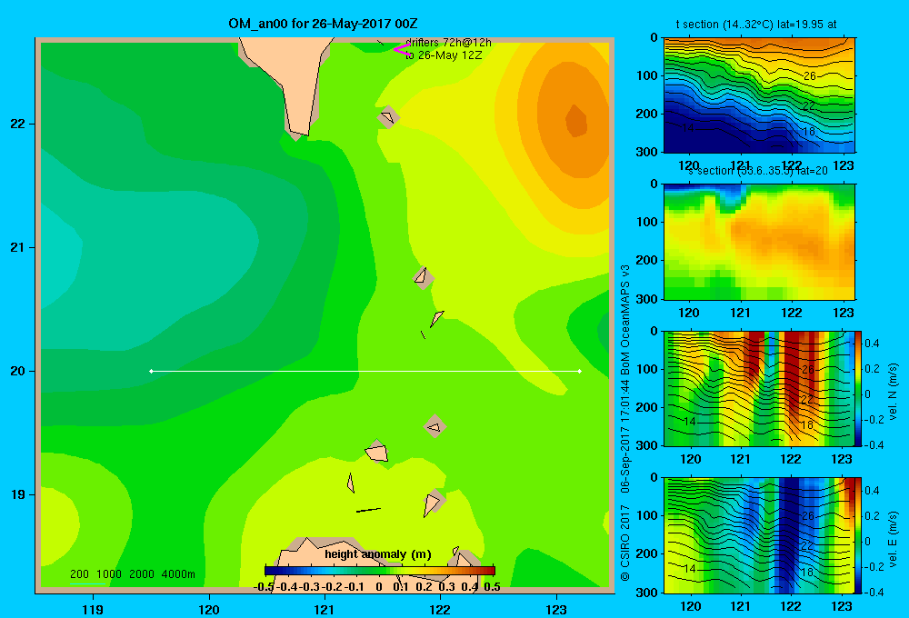909x618 pixels.
Task: Click longitude 123 on the main map axis
Action: (556, 609)
